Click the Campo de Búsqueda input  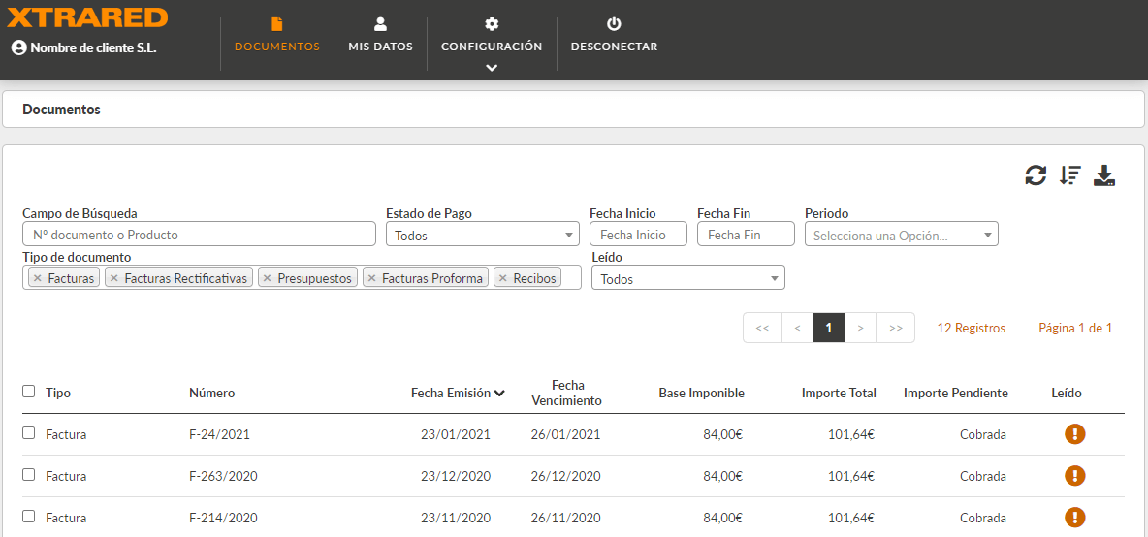[199, 235]
